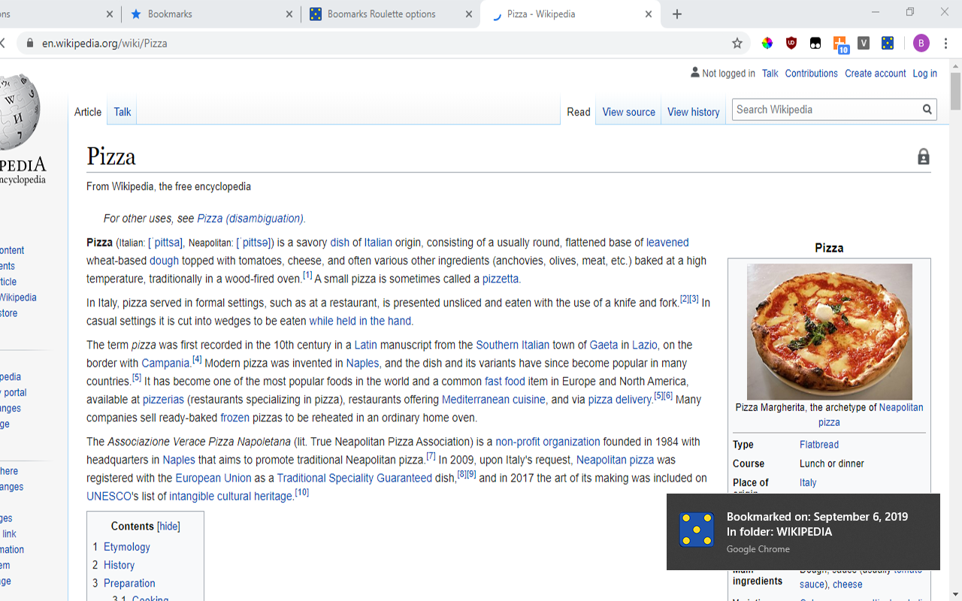
Task: Click the address bar URL
Action: click(x=104, y=44)
